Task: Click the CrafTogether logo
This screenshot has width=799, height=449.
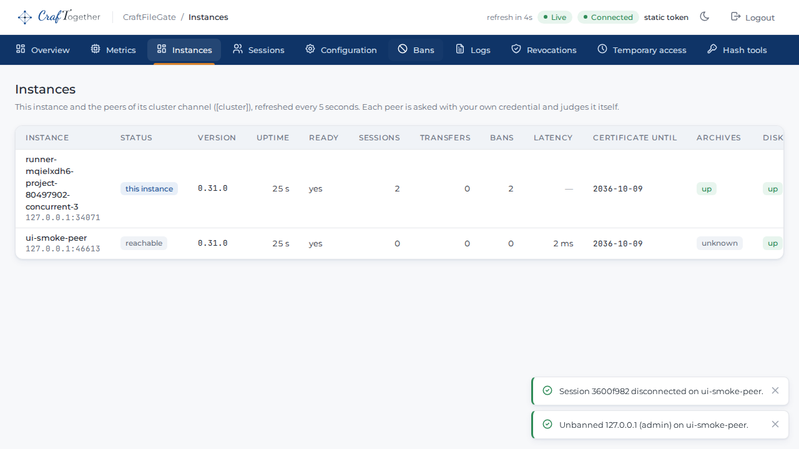Action: tap(59, 17)
